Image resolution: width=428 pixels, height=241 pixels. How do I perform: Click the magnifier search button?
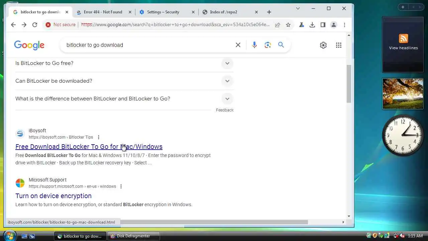(281, 45)
